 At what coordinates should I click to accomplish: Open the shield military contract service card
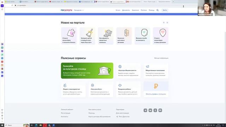(142, 36)
